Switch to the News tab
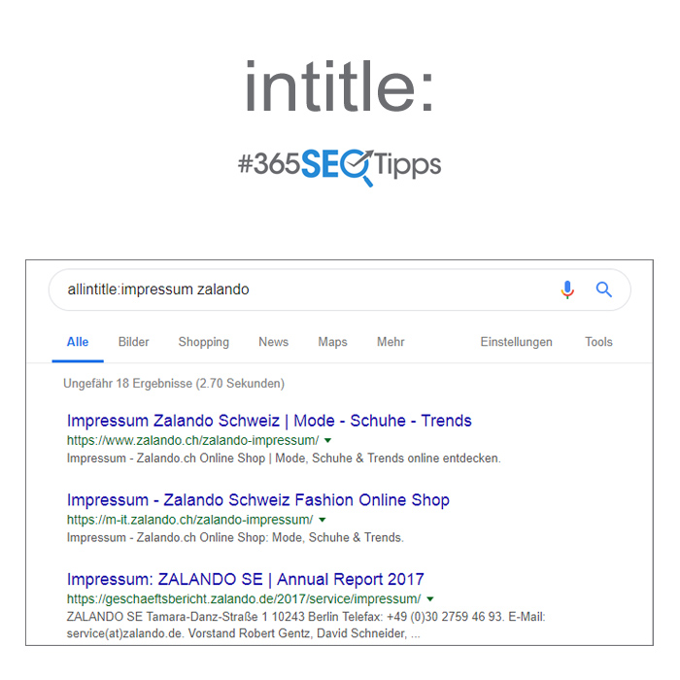 click(274, 342)
